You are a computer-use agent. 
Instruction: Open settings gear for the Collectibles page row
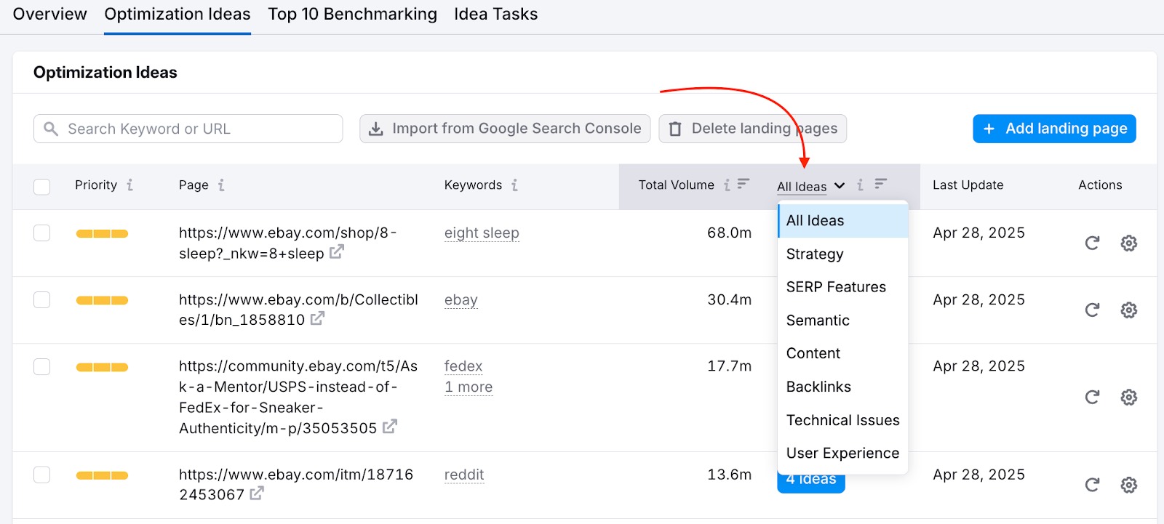[x=1128, y=310]
